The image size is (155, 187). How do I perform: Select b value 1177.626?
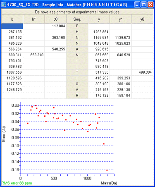[x=14, y=84]
